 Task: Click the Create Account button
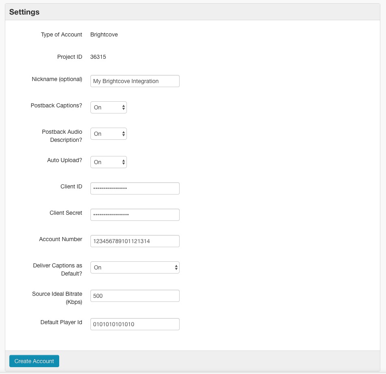pos(34,361)
